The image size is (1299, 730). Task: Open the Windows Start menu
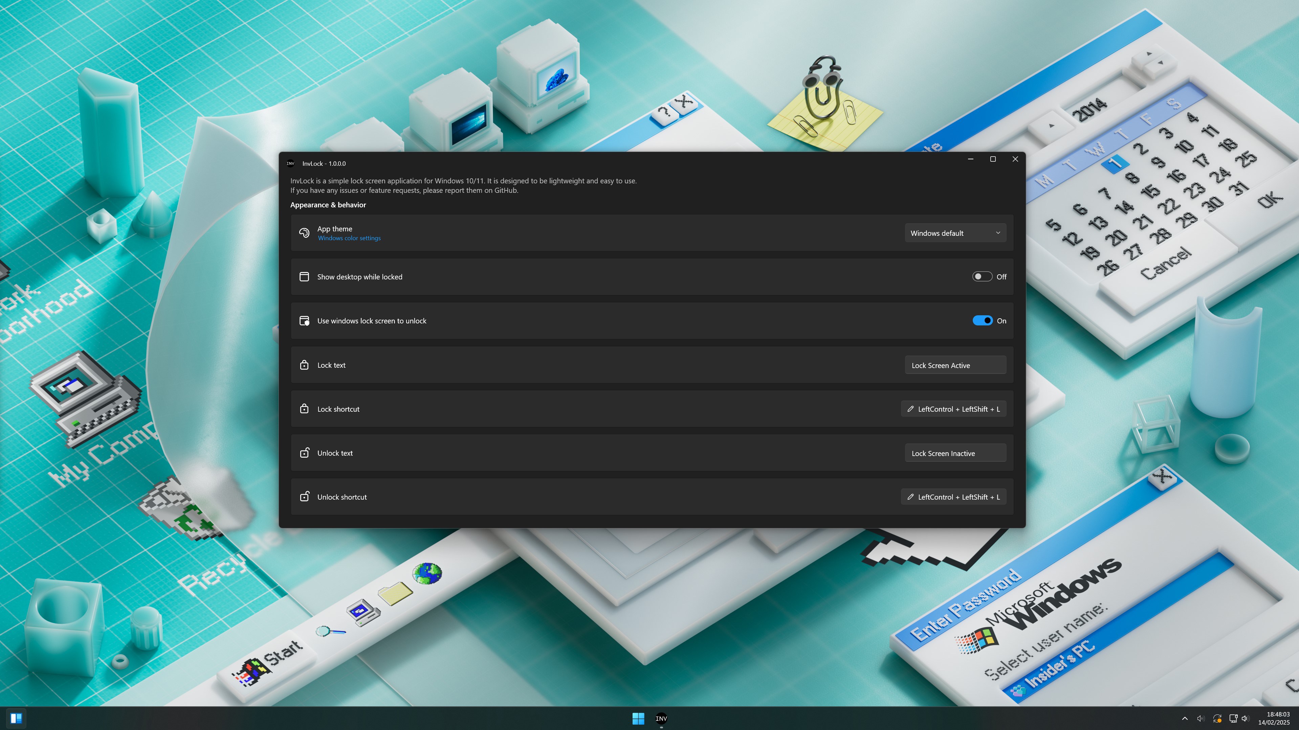638,718
